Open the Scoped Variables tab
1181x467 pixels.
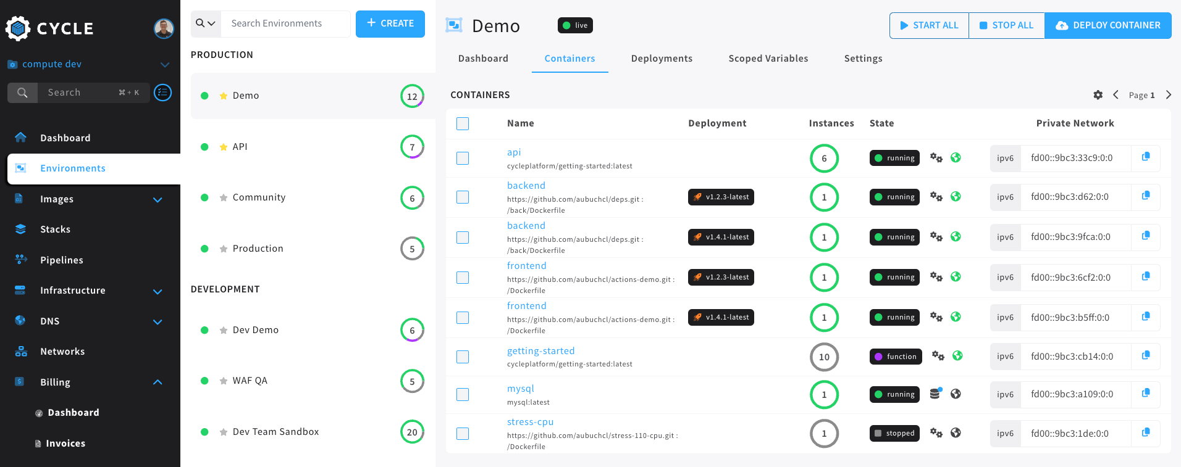[x=768, y=59]
